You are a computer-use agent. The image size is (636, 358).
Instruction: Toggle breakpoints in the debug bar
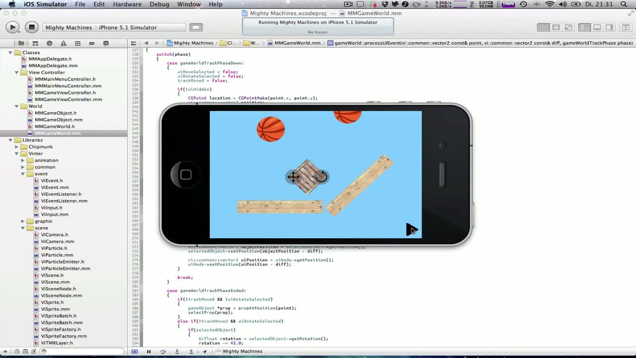coord(135,351)
